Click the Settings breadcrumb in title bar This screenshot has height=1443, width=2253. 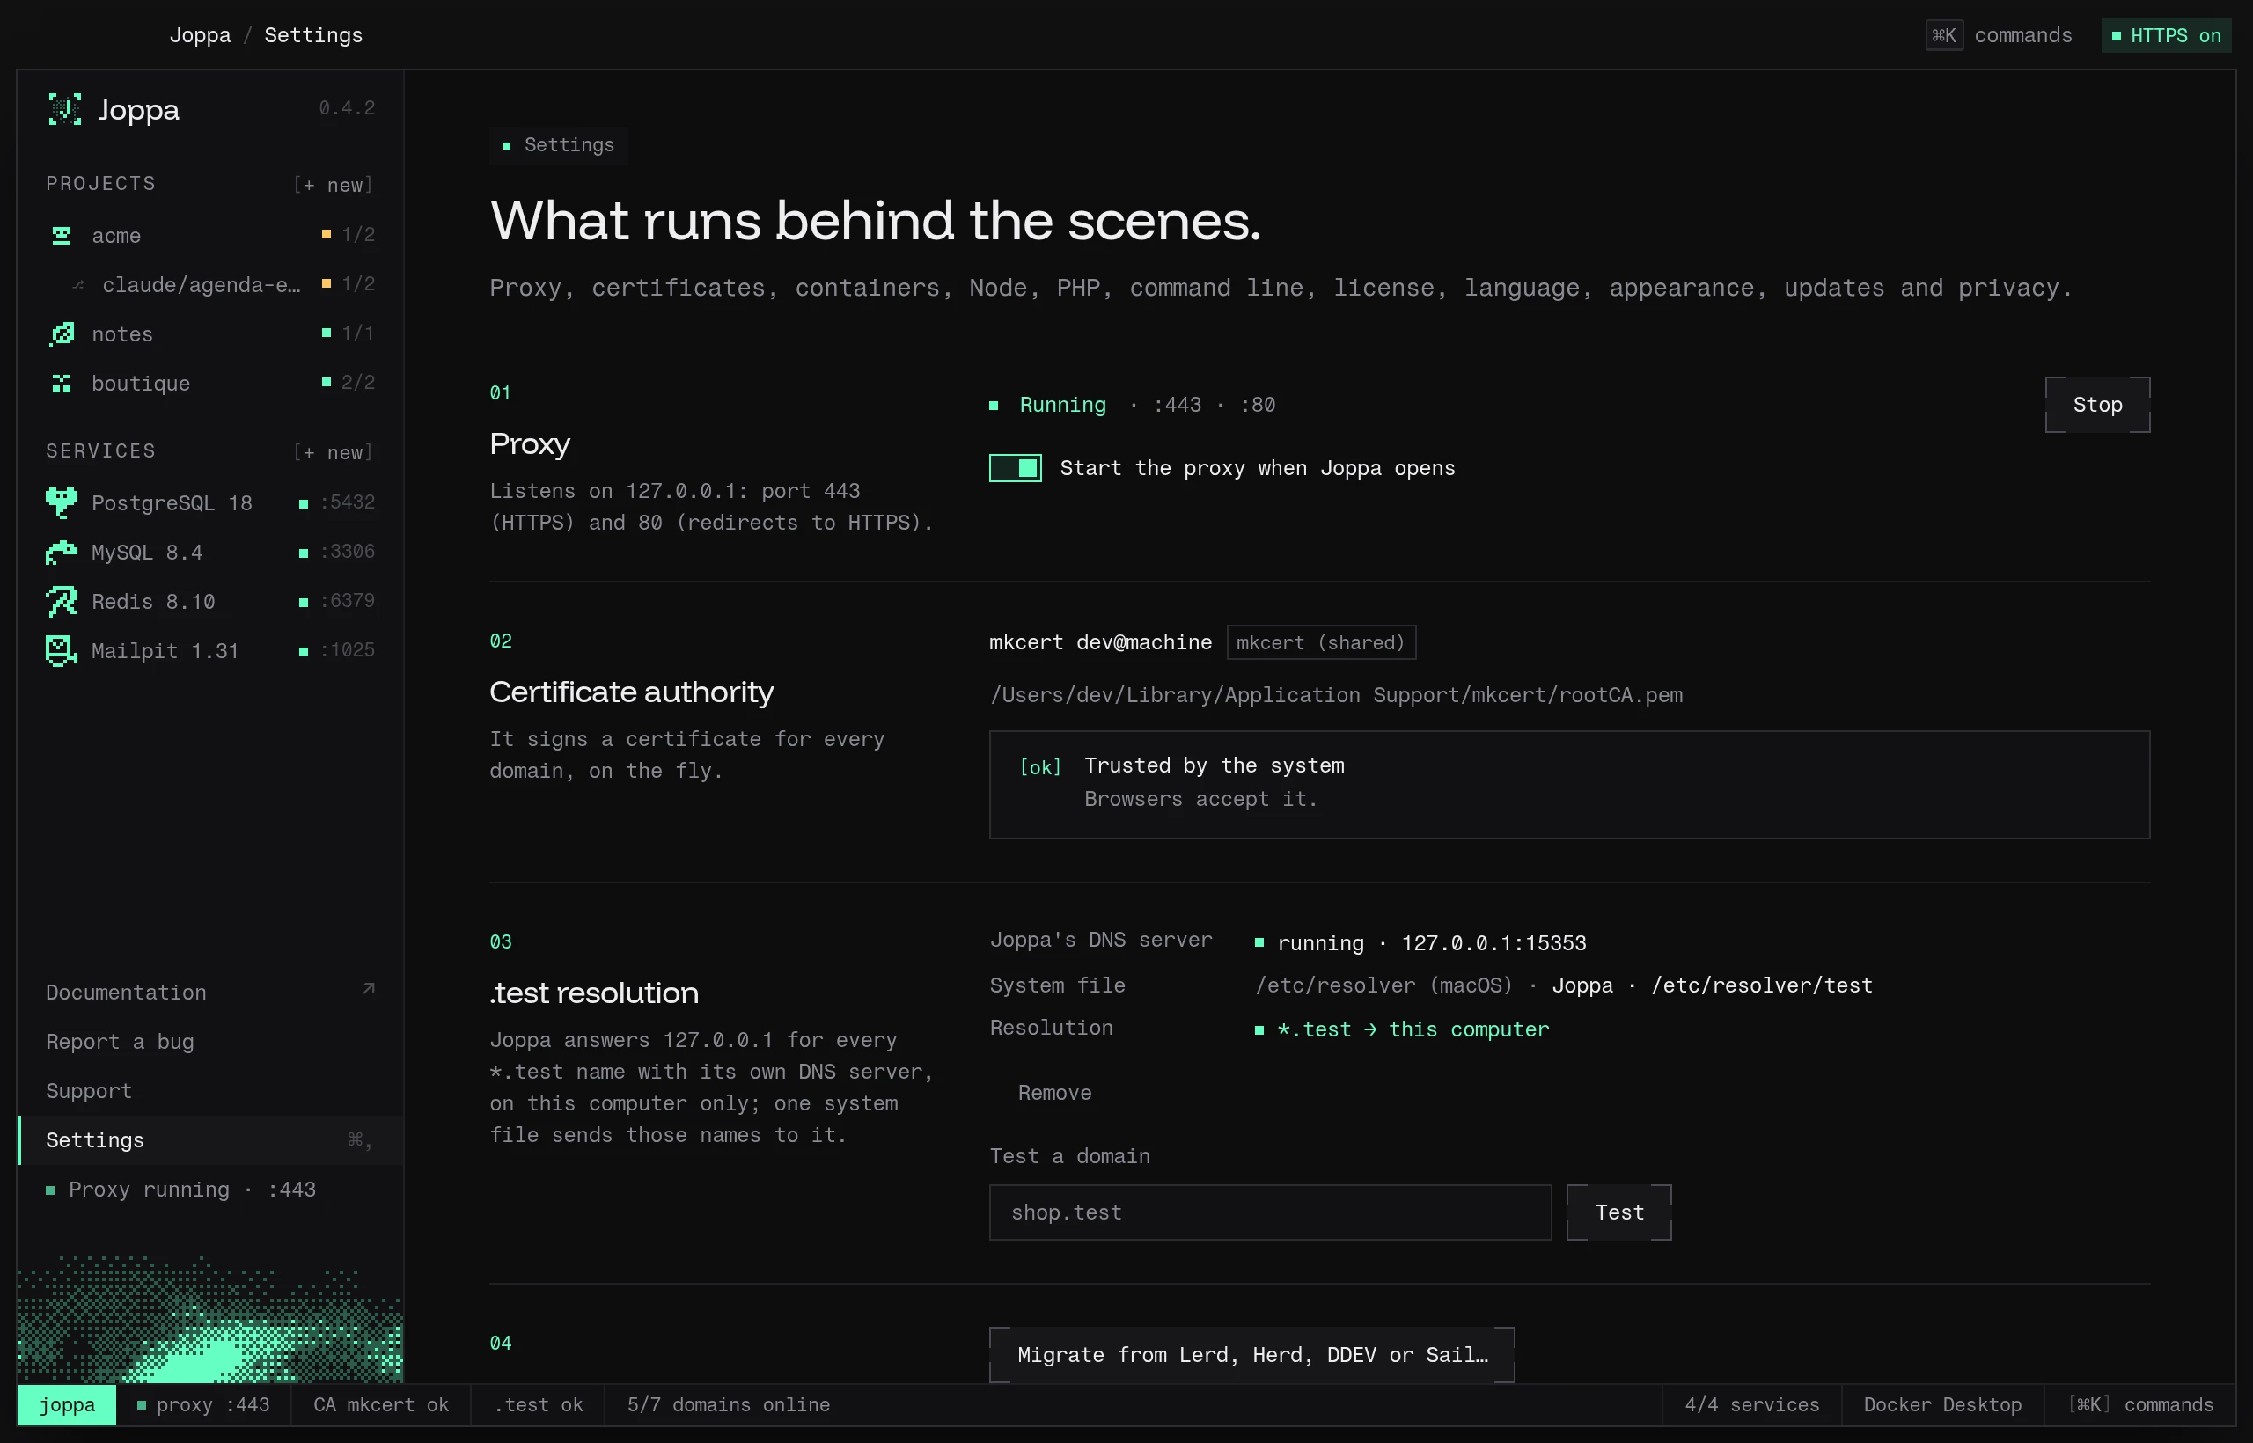(313, 35)
